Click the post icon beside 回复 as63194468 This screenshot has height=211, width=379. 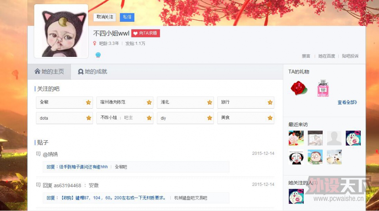pos(38,185)
